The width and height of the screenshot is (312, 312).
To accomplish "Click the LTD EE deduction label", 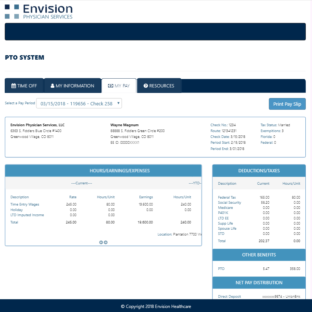I will pyautogui.click(x=223, y=218).
